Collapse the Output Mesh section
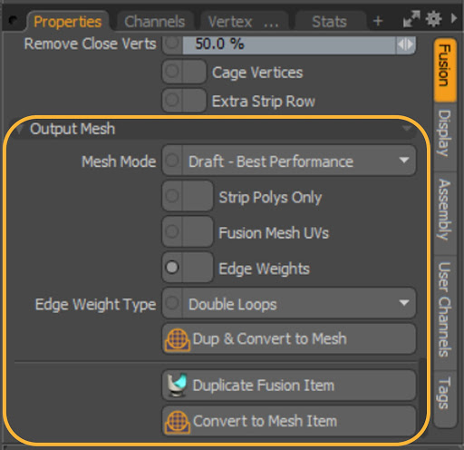The image size is (464, 450). click(20, 130)
